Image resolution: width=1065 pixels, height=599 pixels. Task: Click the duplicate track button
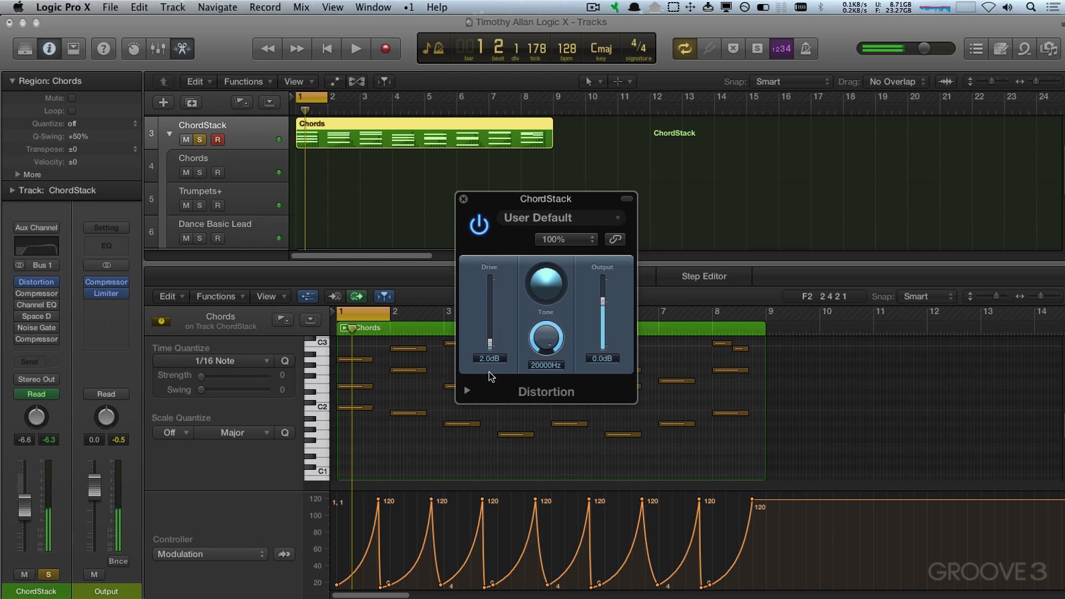[x=191, y=102]
